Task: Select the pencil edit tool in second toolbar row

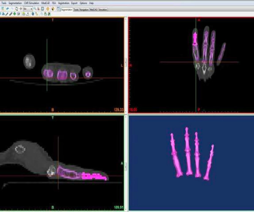Action: point(7,14)
